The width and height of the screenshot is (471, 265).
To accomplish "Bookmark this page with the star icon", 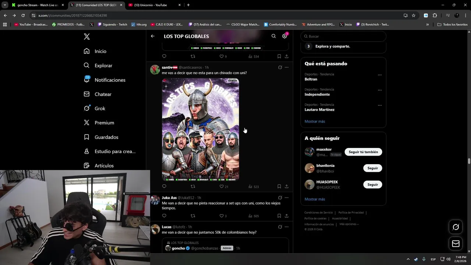I will (x=414, y=15).
